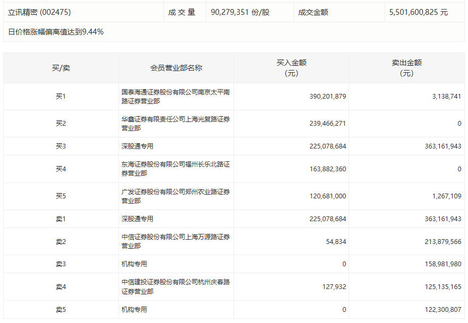
Task: Click the 买入金额 (元) column header
Action: (x=291, y=68)
